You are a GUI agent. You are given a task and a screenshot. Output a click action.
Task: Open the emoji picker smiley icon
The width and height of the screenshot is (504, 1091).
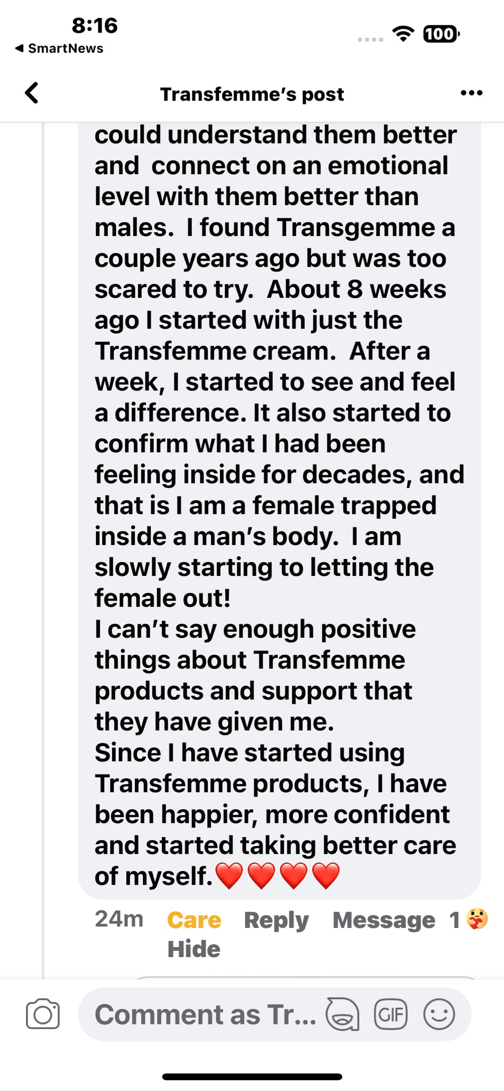click(x=439, y=1014)
